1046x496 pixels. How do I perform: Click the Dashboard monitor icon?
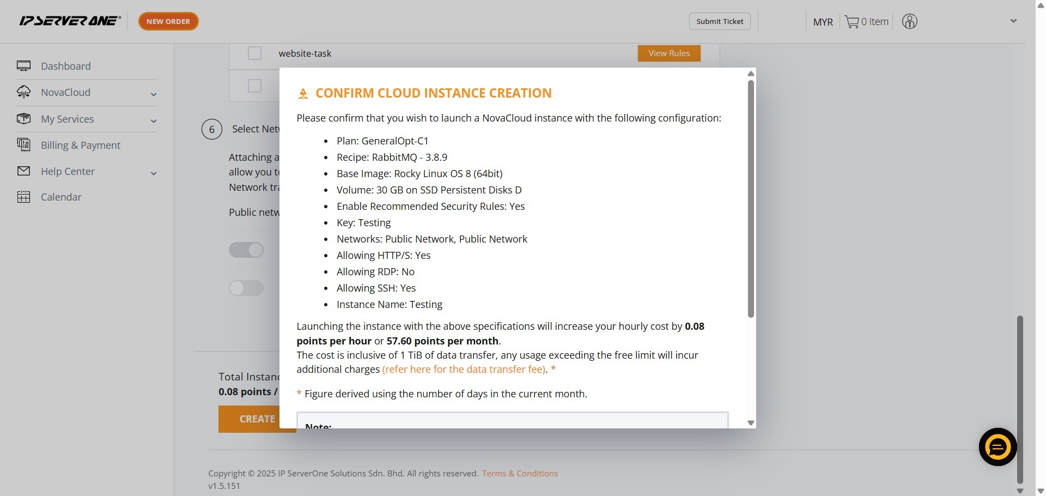click(x=23, y=66)
